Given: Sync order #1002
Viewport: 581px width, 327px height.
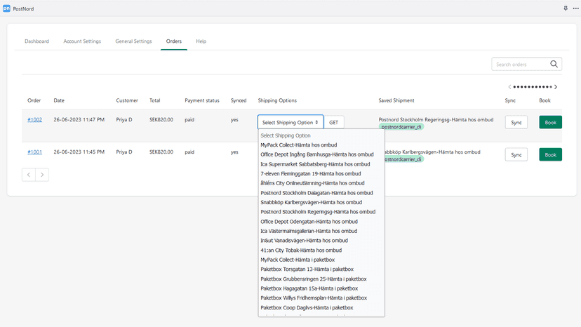Looking at the screenshot, I should tap(516, 122).
